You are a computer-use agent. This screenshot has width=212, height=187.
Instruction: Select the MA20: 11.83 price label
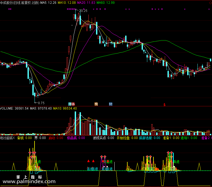pyautogui.click(x=86, y=3)
